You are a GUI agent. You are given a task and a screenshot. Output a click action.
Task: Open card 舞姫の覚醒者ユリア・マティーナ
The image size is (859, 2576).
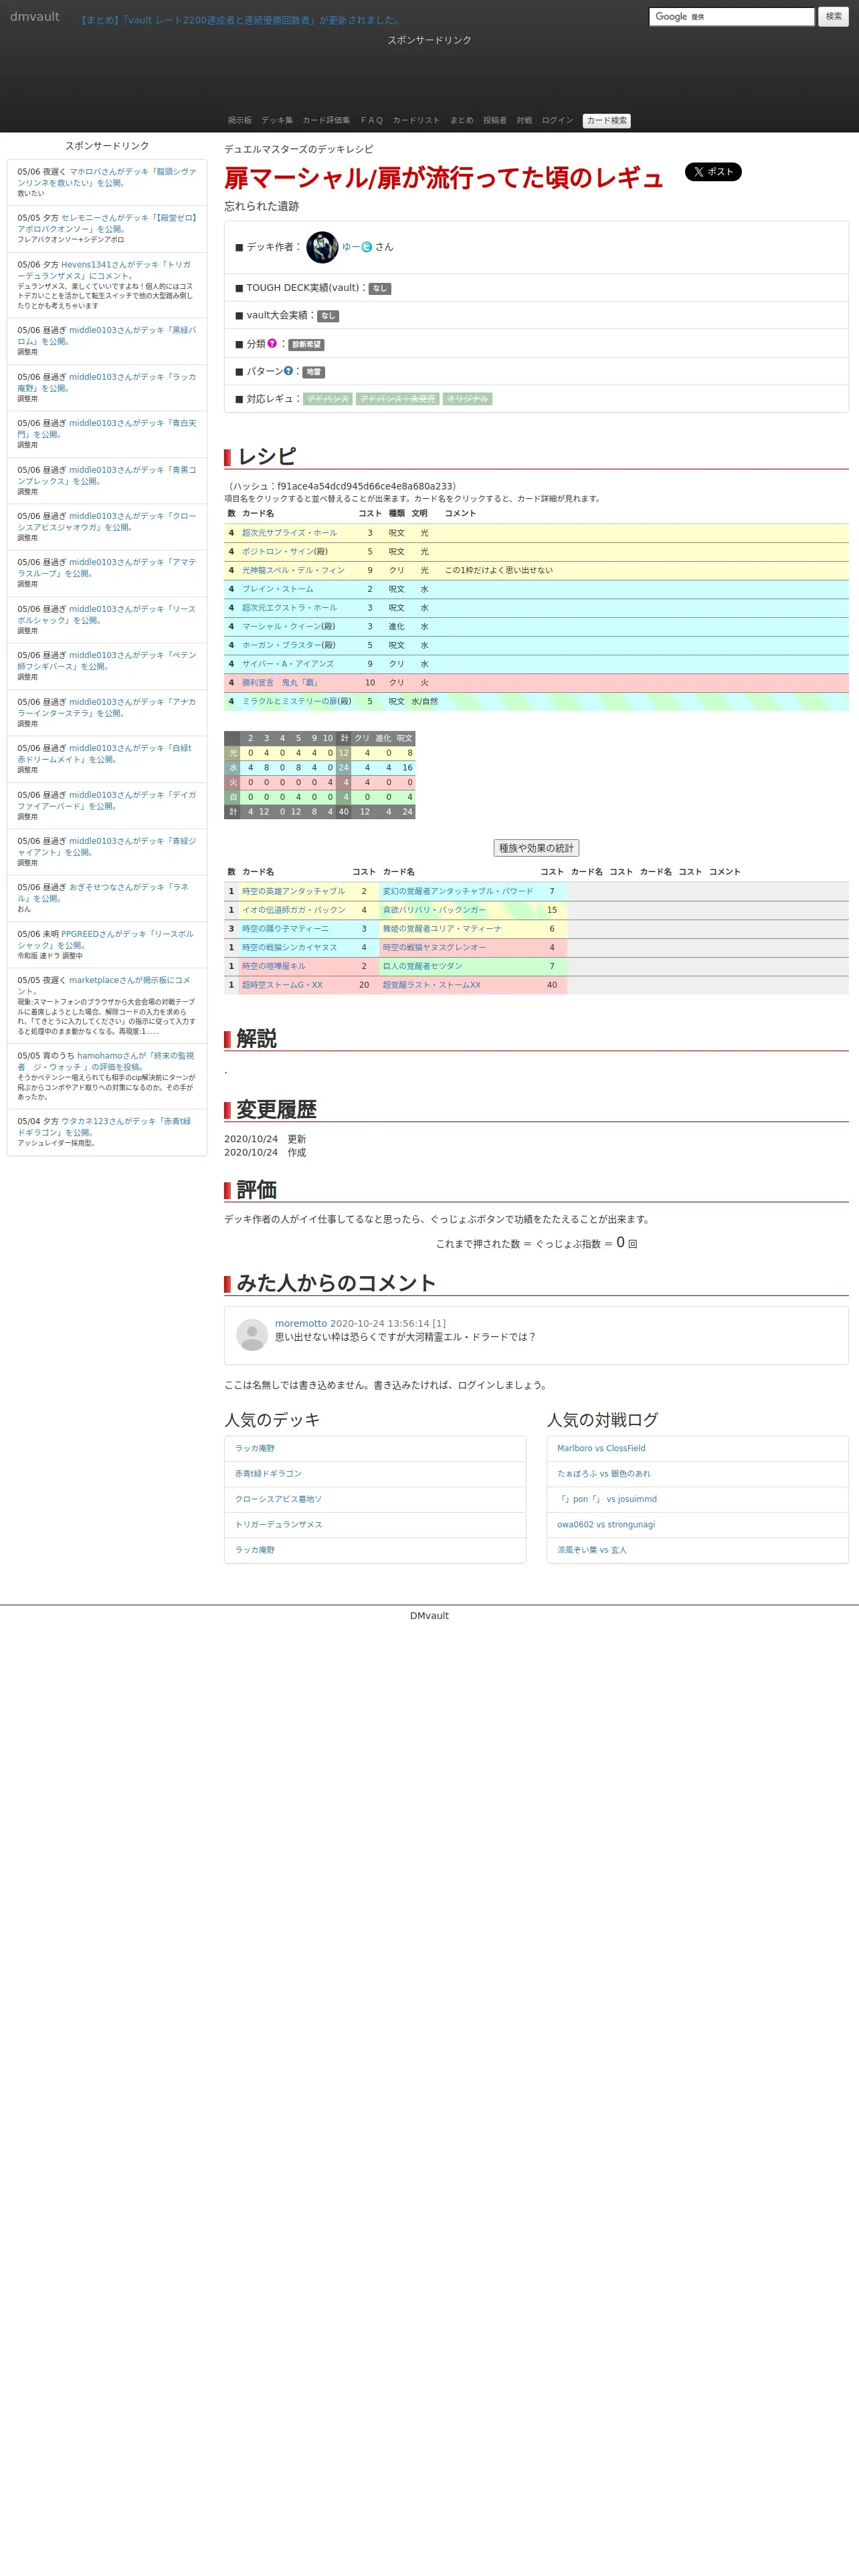pyautogui.click(x=442, y=929)
